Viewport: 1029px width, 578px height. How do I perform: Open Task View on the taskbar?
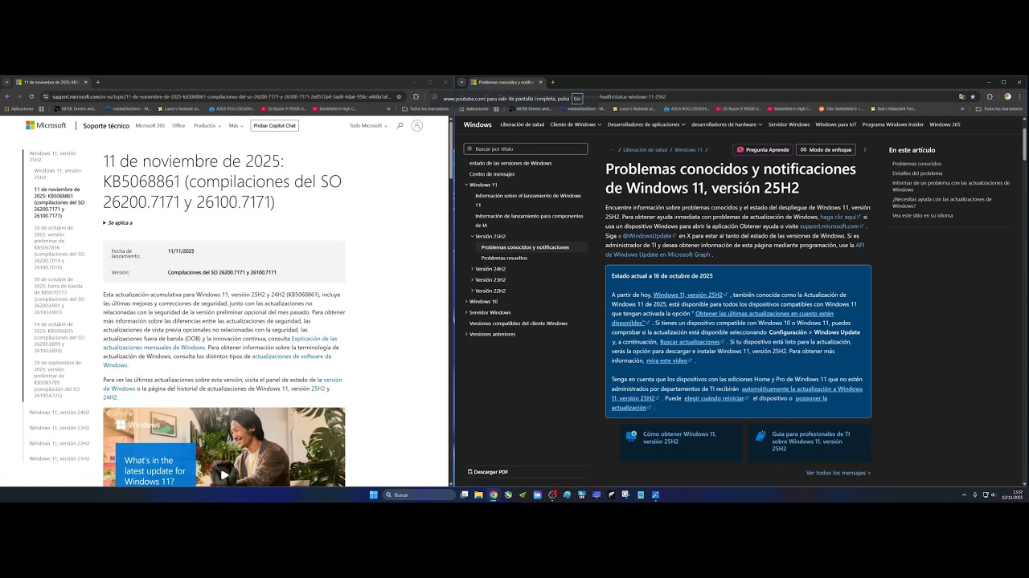pos(464,495)
